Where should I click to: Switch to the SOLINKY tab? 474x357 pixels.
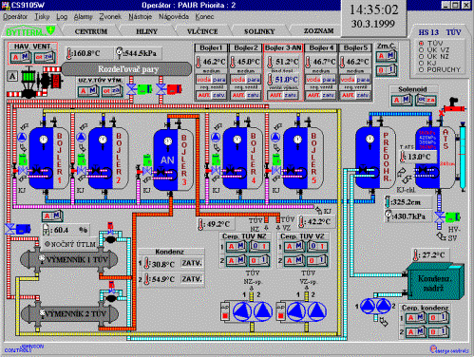click(x=259, y=31)
